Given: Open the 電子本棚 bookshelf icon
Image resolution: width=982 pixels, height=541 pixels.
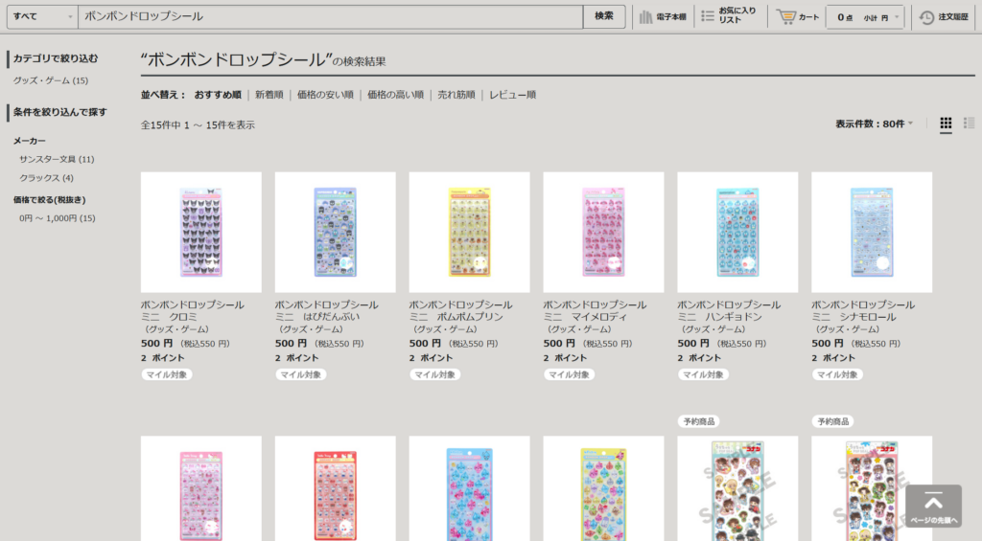Looking at the screenshot, I should [x=663, y=17].
